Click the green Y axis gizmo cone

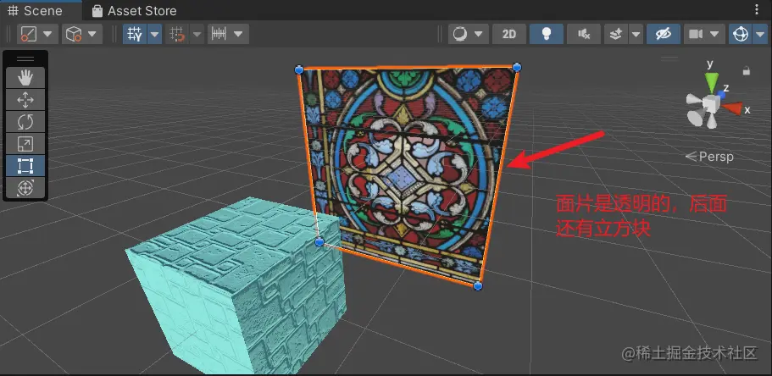711,81
